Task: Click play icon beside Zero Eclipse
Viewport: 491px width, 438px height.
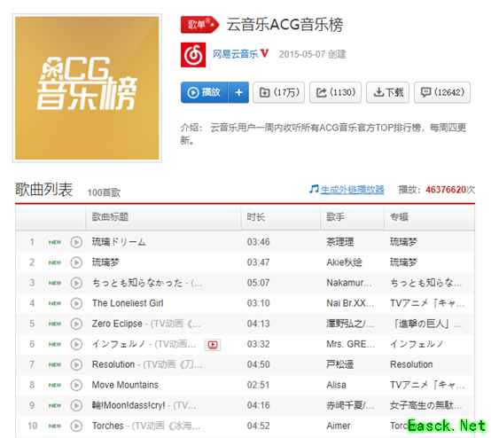Action: coord(76,324)
